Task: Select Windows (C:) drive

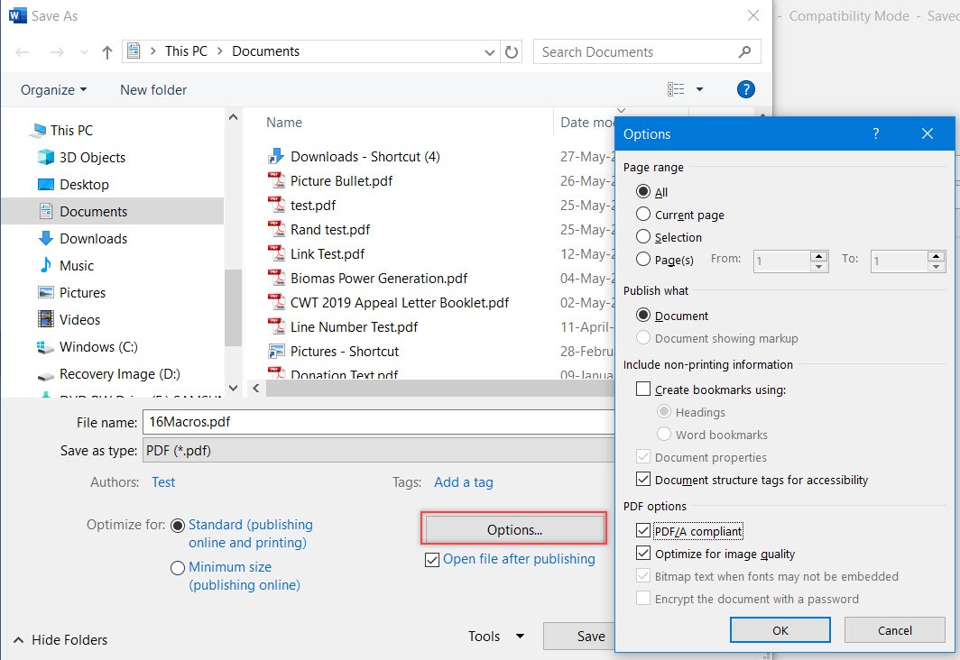Action: [x=98, y=347]
